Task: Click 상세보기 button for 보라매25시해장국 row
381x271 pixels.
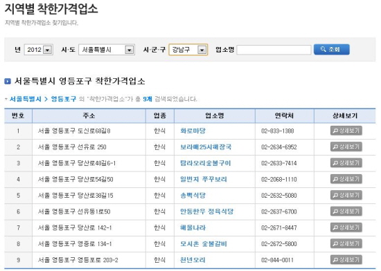Action: click(x=346, y=147)
